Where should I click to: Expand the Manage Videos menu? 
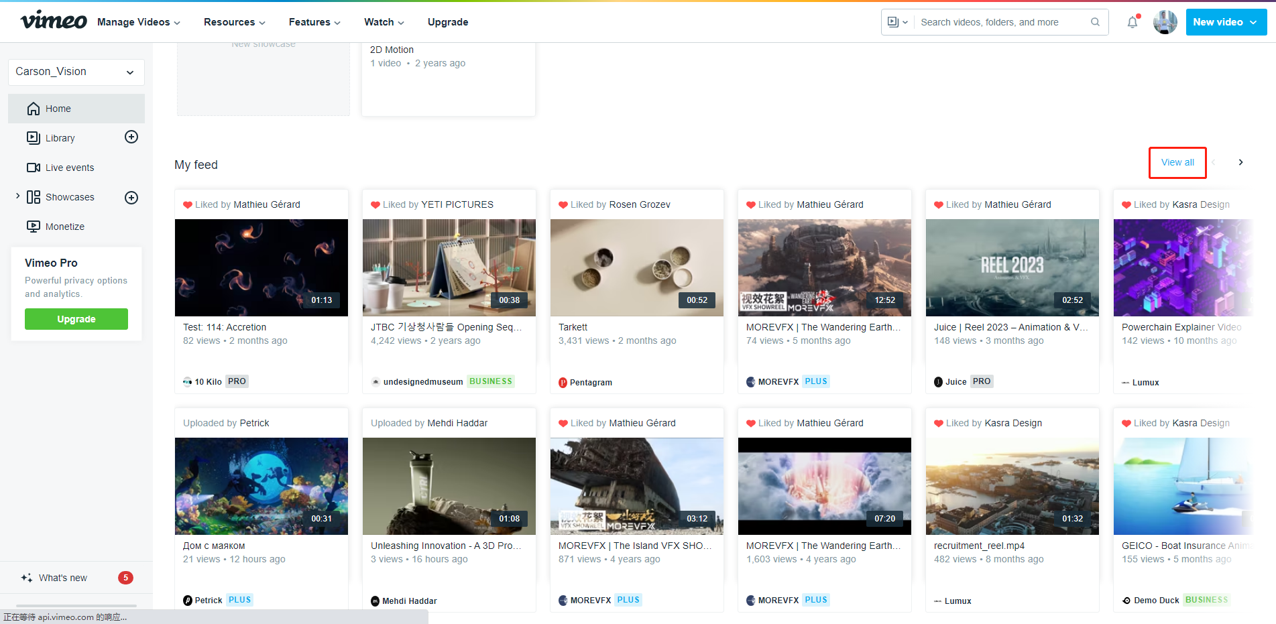click(x=139, y=22)
